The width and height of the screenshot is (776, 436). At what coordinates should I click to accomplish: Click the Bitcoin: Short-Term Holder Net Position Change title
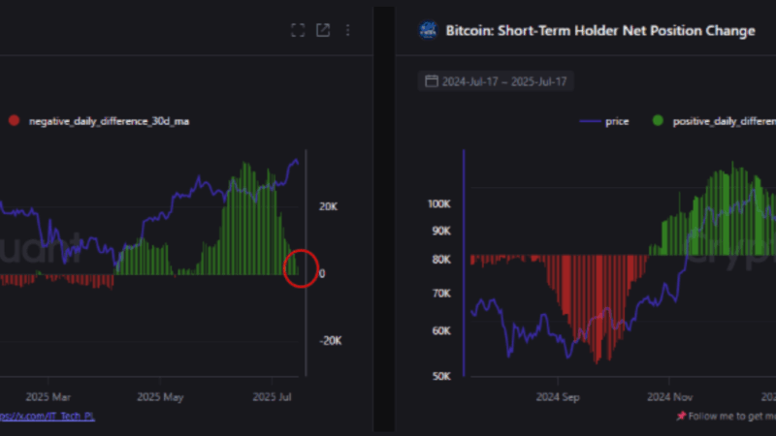coord(600,31)
